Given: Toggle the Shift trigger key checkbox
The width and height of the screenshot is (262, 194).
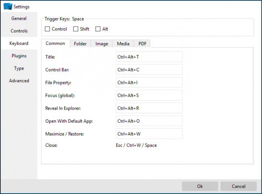Looking at the screenshot, I should pos(75,29).
